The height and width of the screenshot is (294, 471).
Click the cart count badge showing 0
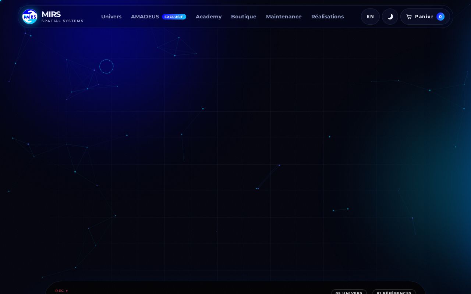pos(440,17)
